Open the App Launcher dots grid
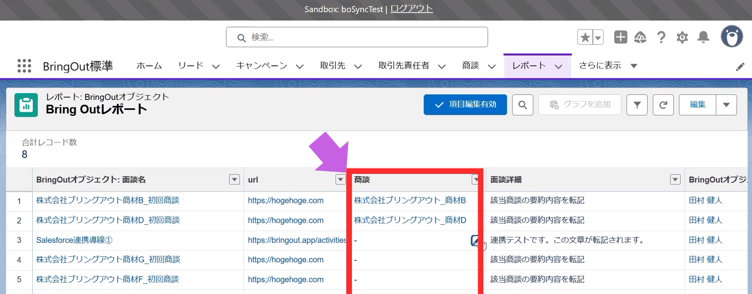 click(24, 66)
